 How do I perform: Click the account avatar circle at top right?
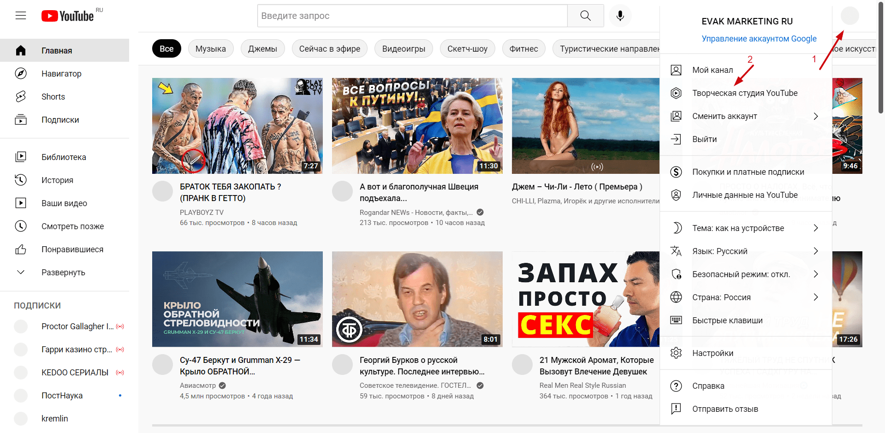[x=849, y=16]
